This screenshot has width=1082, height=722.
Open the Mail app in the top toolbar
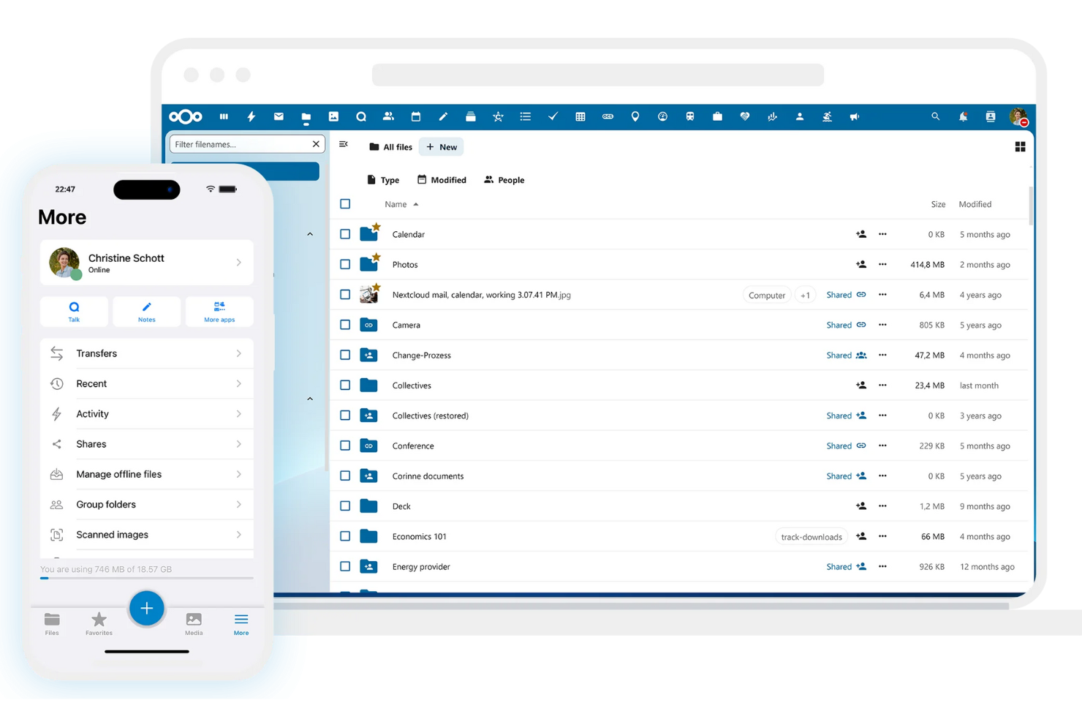[x=279, y=116]
